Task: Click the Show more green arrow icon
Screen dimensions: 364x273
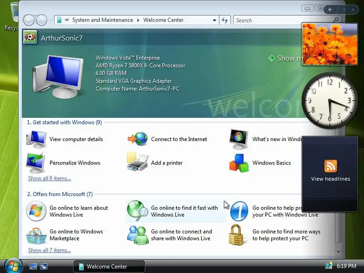Action: pos(271,58)
